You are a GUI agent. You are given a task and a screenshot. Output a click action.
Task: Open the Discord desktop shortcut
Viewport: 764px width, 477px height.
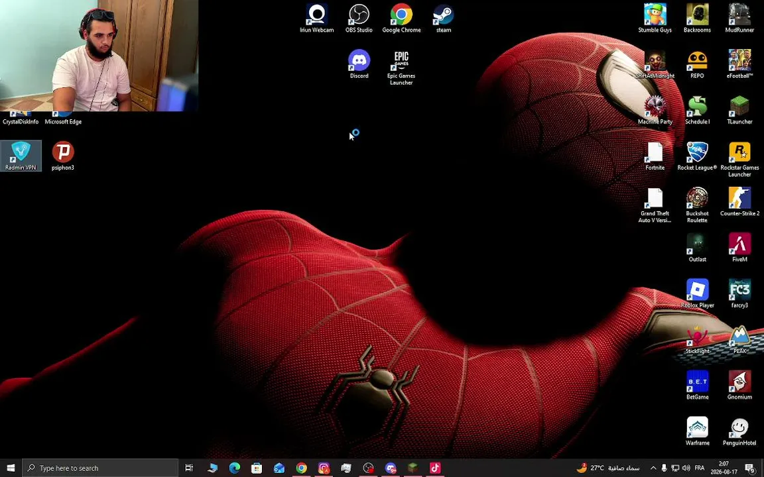pos(359,64)
